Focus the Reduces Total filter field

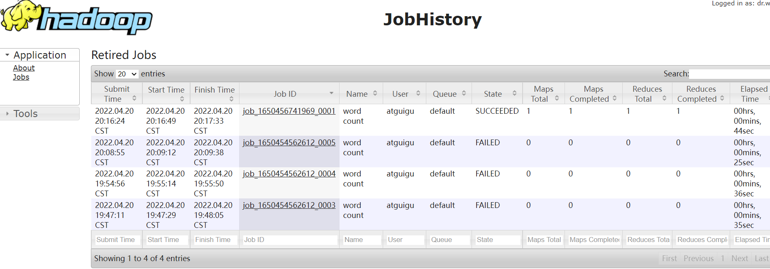(x=648, y=240)
